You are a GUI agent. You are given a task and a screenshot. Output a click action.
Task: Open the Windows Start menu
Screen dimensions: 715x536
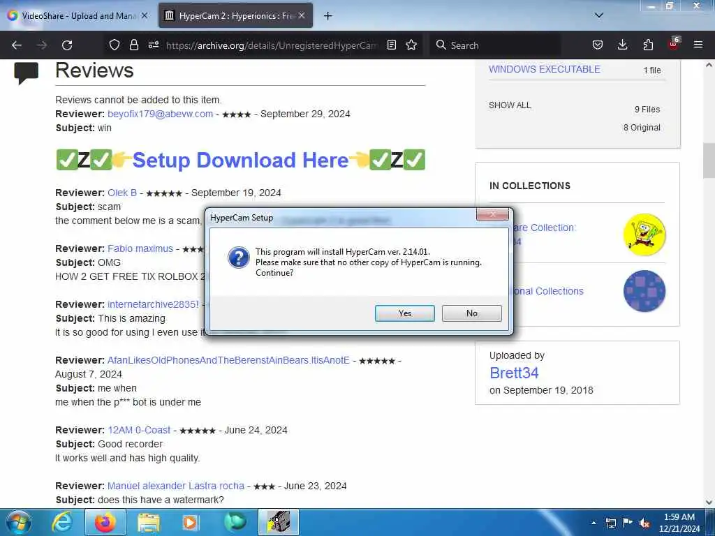19,522
